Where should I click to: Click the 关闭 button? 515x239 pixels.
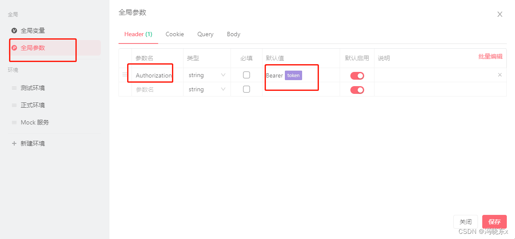pos(465,222)
